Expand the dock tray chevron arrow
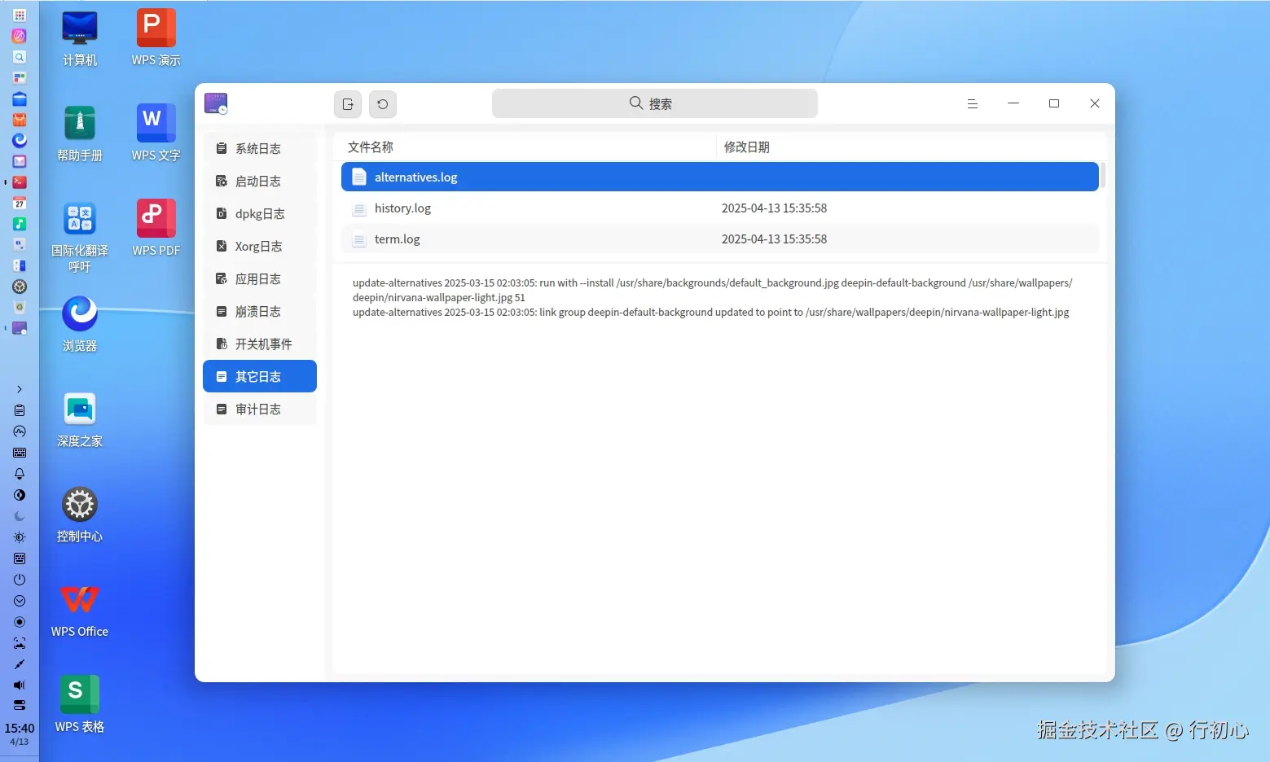The image size is (1270, 762). 20,389
